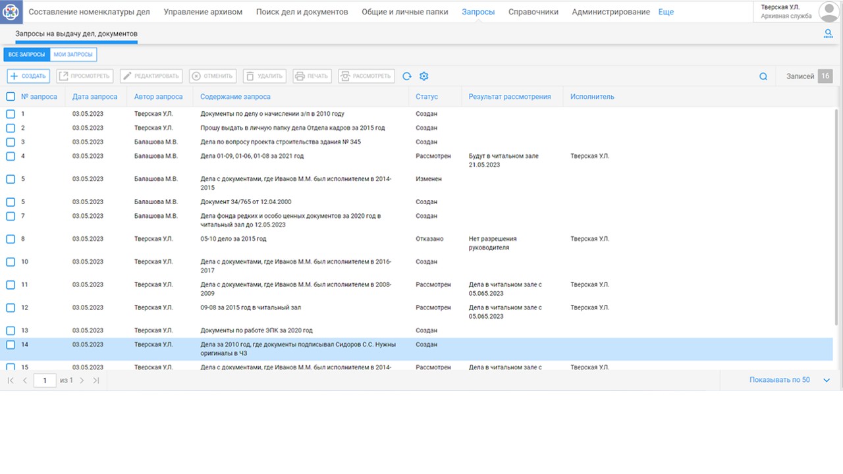The height and width of the screenshot is (474, 843).
Task: Click the next page arrow
Action: click(x=82, y=381)
